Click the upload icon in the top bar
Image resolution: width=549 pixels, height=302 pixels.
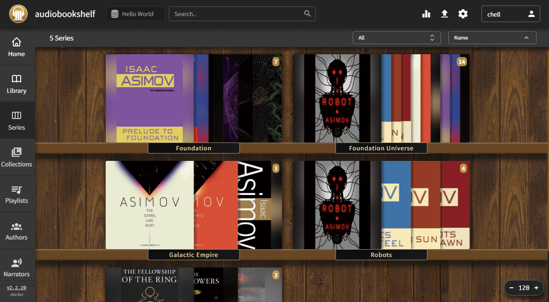point(444,14)
